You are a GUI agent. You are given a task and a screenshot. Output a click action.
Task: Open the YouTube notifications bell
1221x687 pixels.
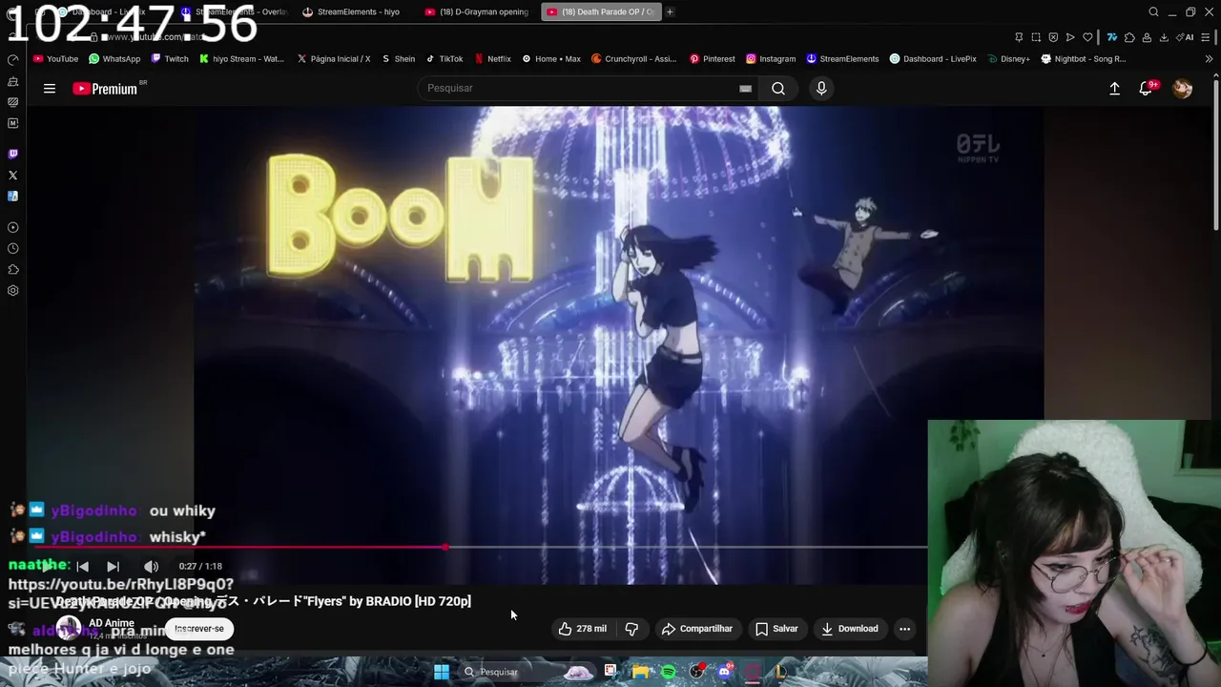point(1146,89)
